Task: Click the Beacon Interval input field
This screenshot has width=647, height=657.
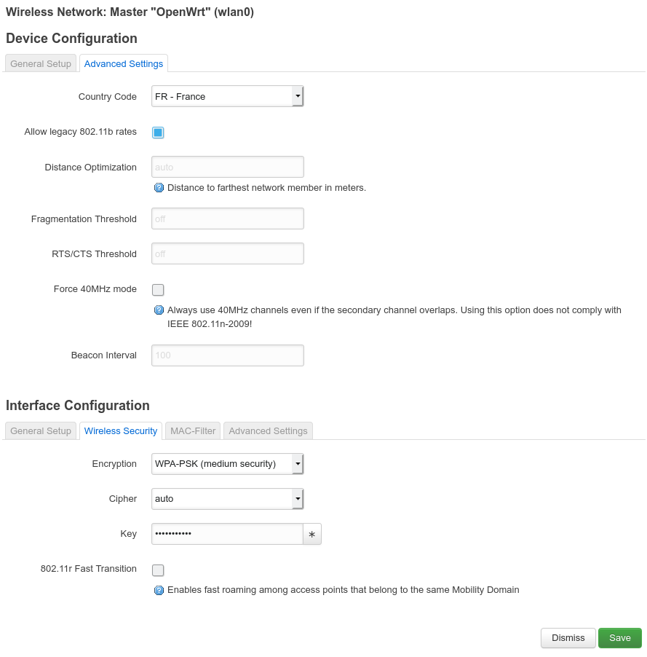Action: (x=227, y=355)
